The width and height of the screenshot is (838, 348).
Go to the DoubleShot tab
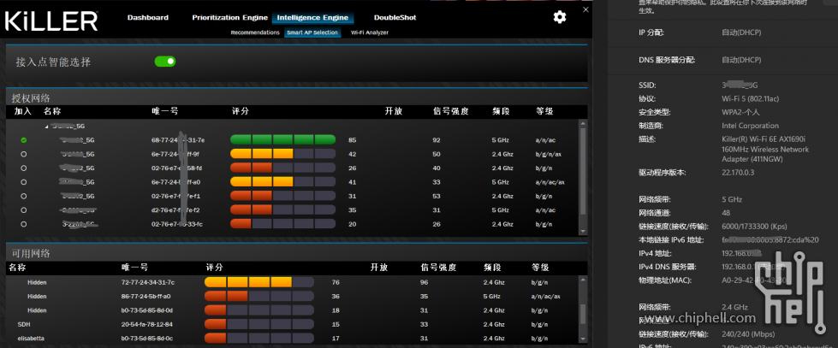395,18
